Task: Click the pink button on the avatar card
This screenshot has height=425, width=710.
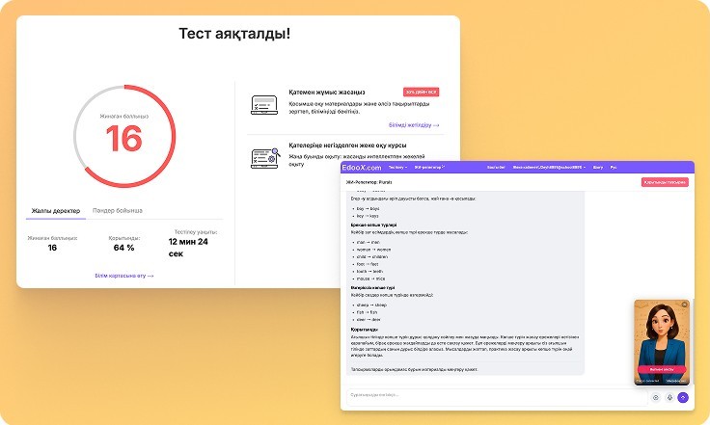Action: click(x=662, y=369)
